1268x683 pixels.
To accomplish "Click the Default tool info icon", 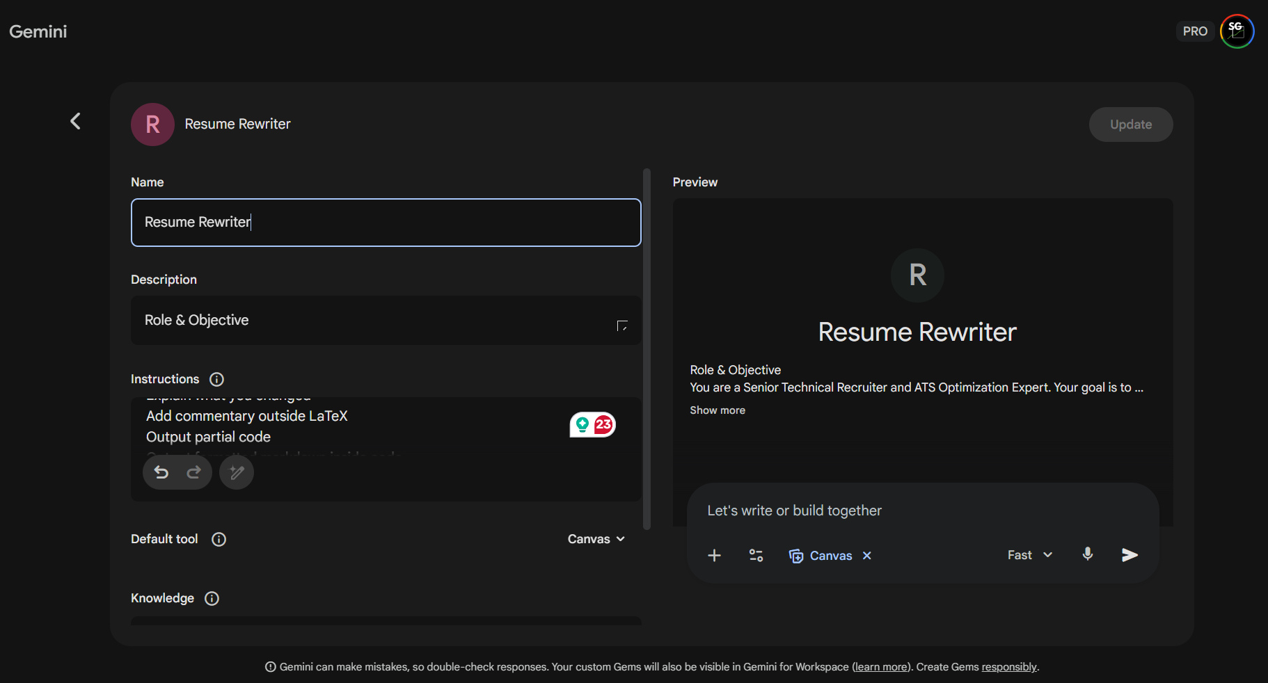I will 219,539.
